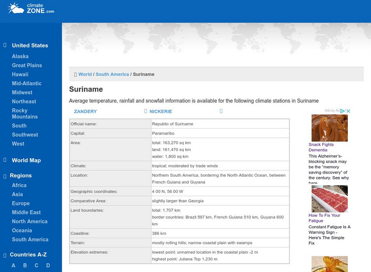Click the breadcrumb icon before World
371x272 pixels.
tap(75, 74)
